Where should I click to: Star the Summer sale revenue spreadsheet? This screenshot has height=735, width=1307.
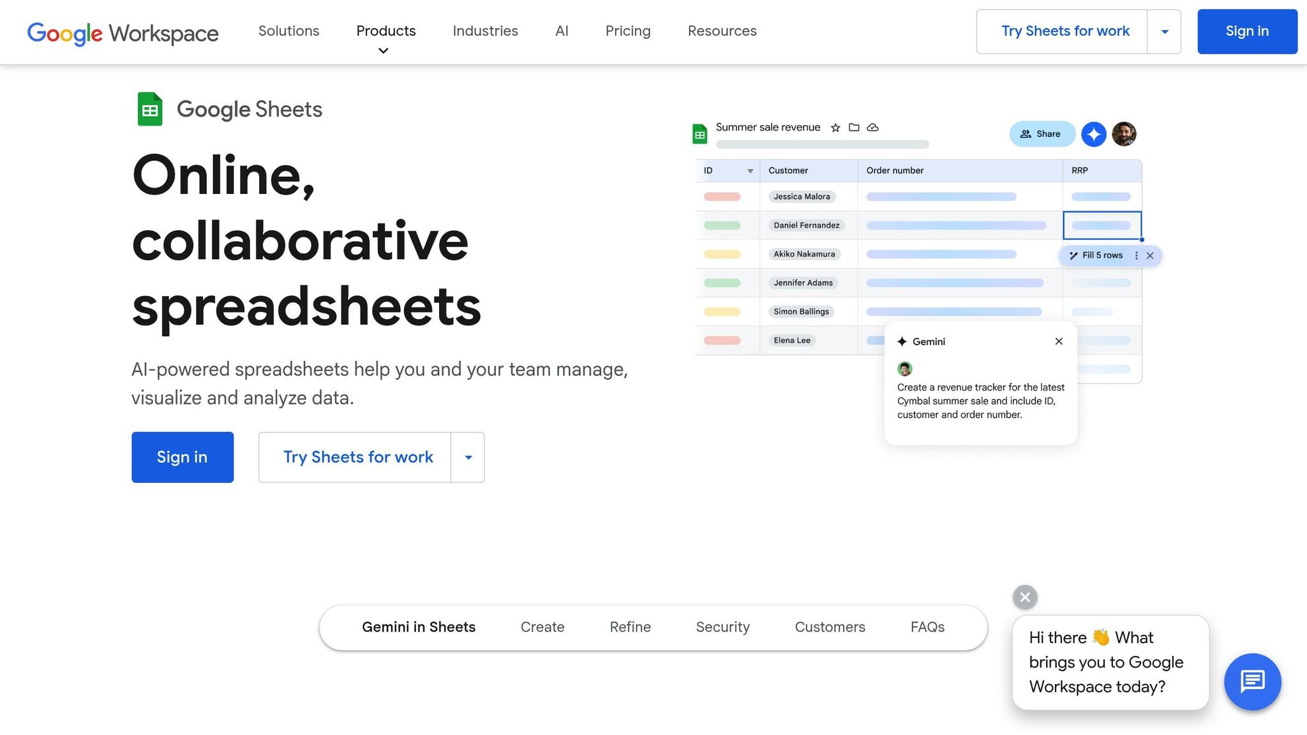pyautogui.click(x=835, y=127)
